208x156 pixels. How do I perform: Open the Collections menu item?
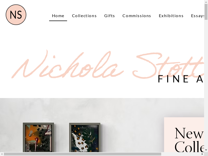click(x=84, y=16)
